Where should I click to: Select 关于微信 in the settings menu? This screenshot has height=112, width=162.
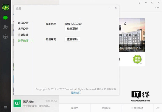(23, 41)
